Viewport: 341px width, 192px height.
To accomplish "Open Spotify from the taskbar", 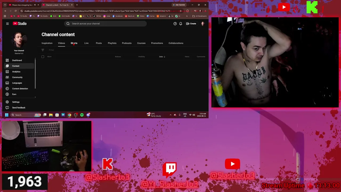I will click(82, 115).
